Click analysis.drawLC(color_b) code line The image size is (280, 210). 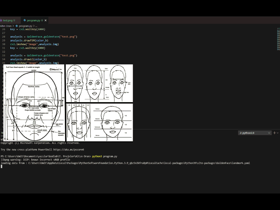coord(28,59)
